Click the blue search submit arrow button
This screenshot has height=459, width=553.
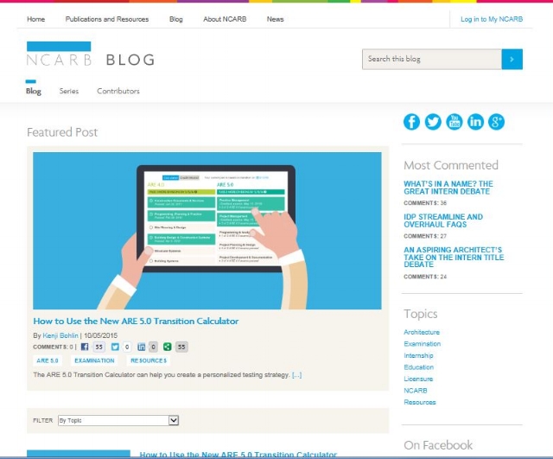click(512, 60)
